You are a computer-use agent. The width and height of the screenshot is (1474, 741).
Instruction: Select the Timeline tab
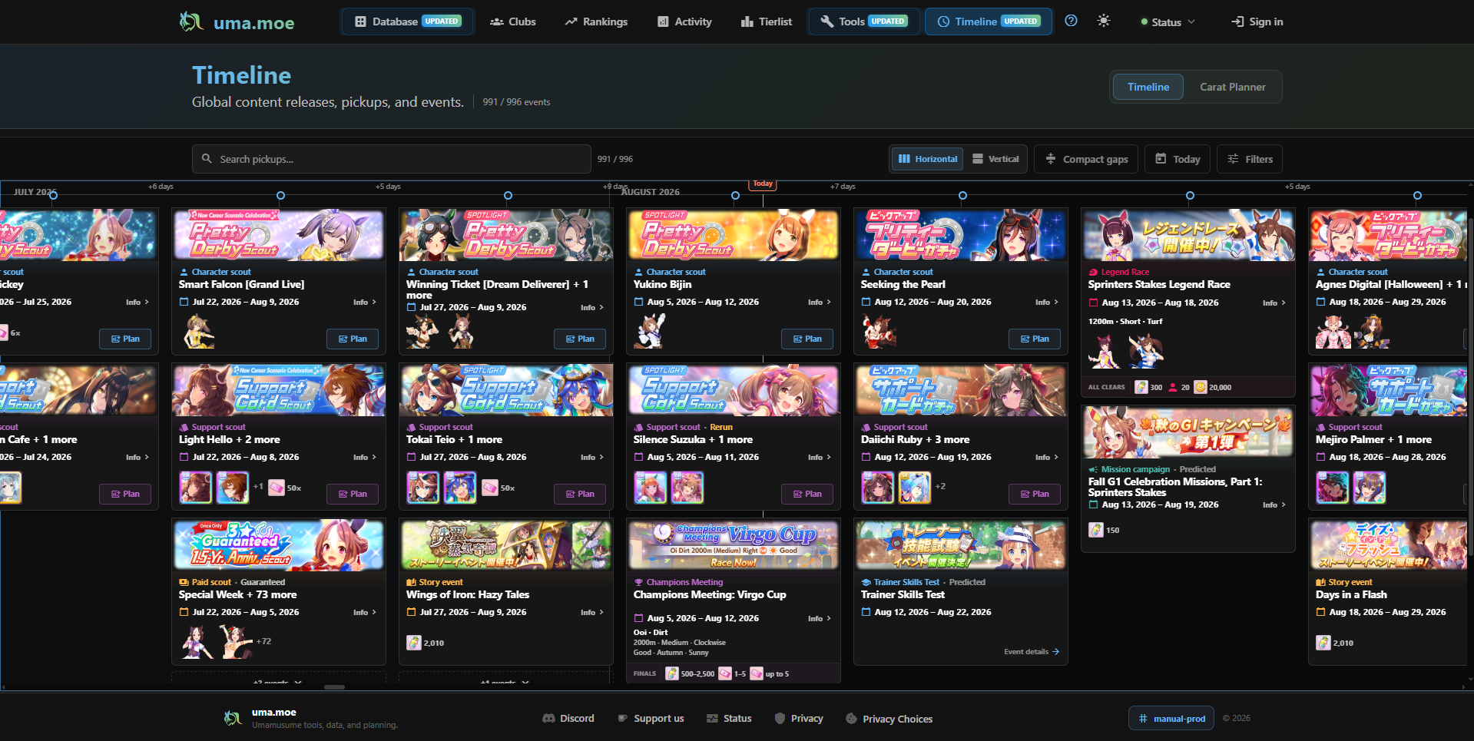pyautogui.click(x=1148, y=87)
